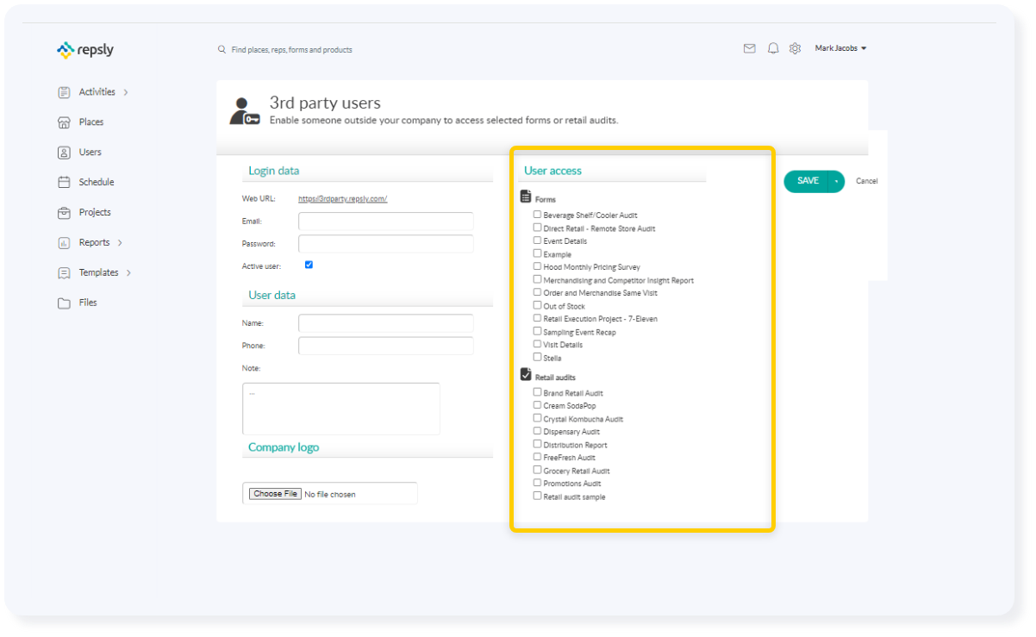Click the Password input field

click(x=386, y=244)
